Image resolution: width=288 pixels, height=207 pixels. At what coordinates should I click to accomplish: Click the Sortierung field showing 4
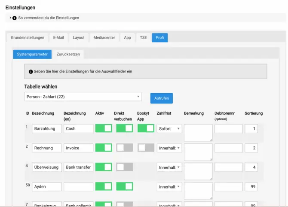point(251,167)
